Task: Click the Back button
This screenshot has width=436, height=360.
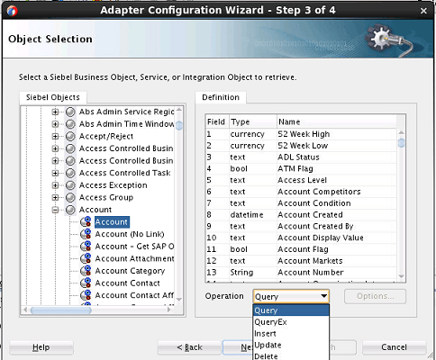Action: coord(189,347)
